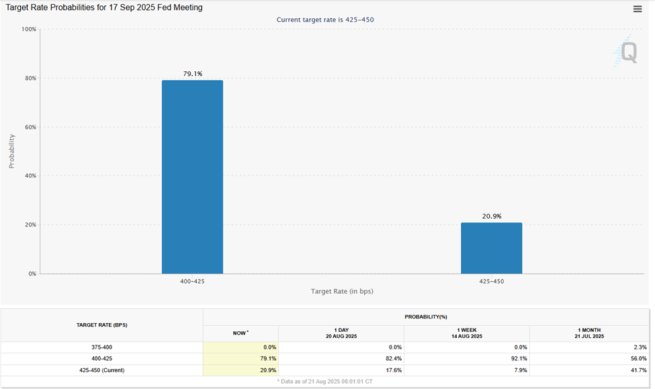
Task: Click the 425-450 x-axis label
Action: (491, 282)
